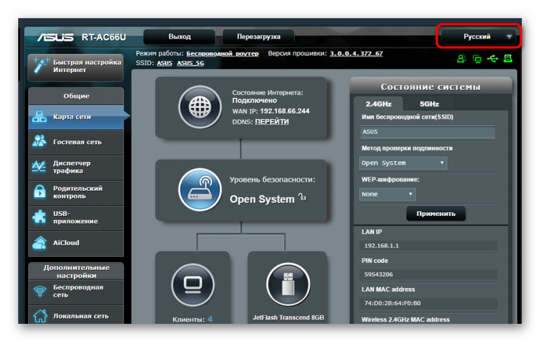
Task: Follow the ASUS_5G SSID link
Action: [x=190, y=63]
